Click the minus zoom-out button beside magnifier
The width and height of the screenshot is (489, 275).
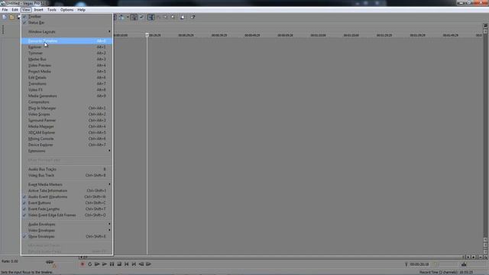[x=481, y=257]
